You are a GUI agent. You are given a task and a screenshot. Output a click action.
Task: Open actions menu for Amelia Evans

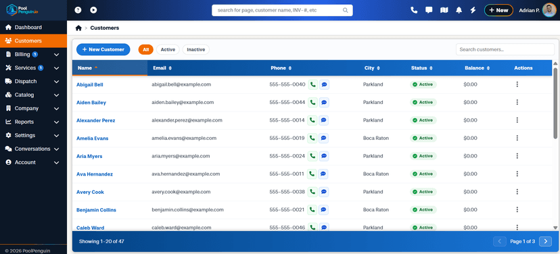[x=517, y=138]
